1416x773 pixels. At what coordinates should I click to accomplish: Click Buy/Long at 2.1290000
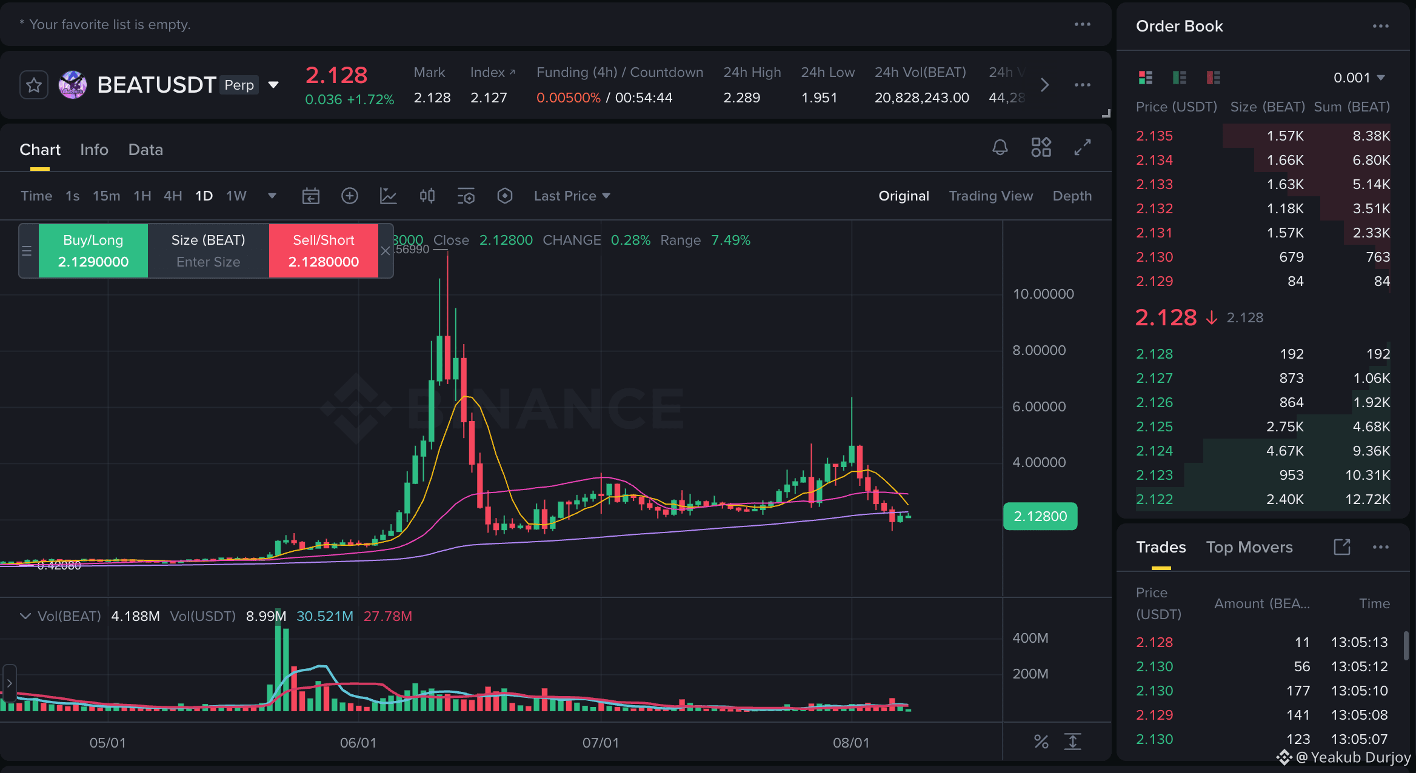(93, 251)
